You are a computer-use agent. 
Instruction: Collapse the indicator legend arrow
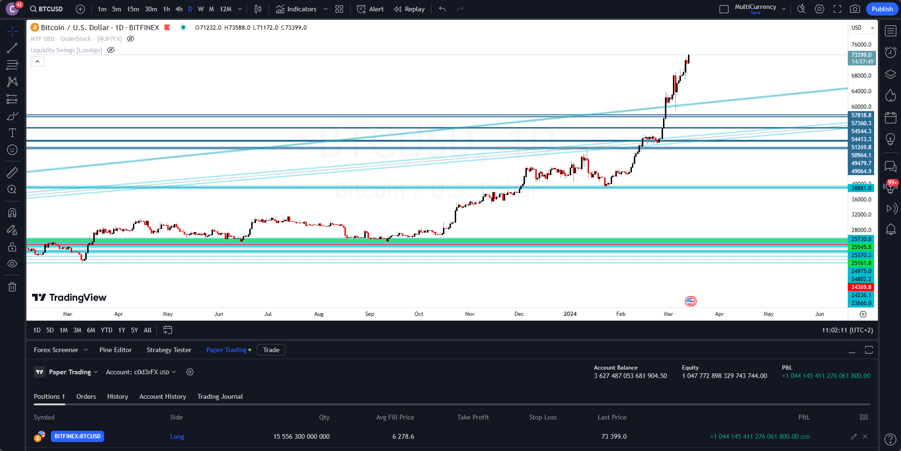pyautogui.click(x=37, y=62)
